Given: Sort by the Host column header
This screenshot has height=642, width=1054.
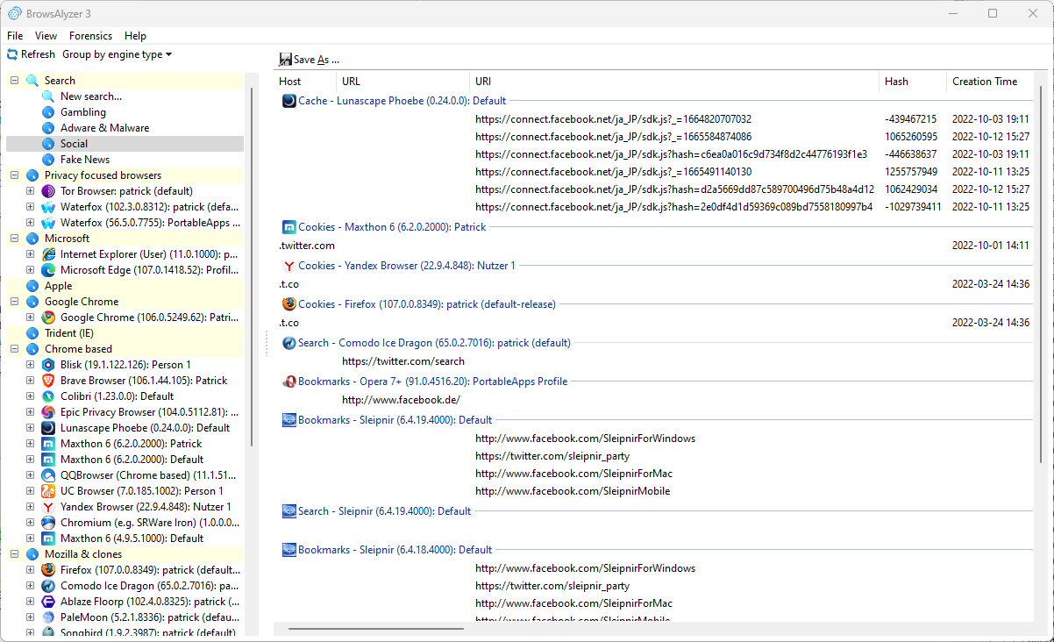Looking at the screenshot, I should click(x=305, y=82).
